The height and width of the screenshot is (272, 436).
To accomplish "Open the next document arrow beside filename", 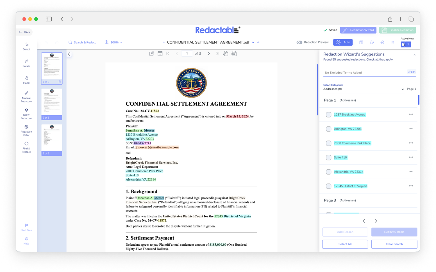I will click(x=258, y=42).
